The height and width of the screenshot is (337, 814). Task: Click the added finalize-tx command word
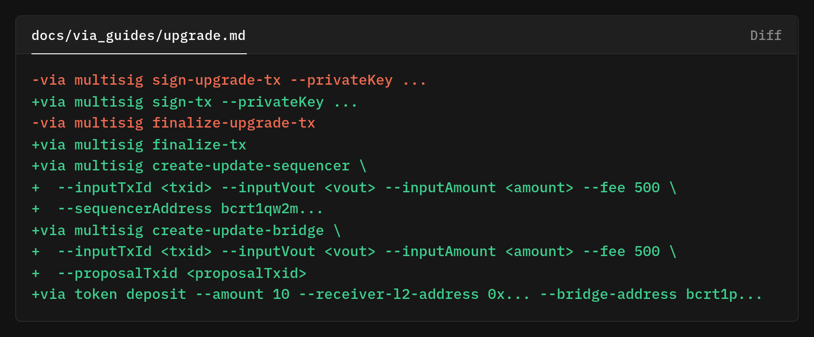(x=199, y=145)
